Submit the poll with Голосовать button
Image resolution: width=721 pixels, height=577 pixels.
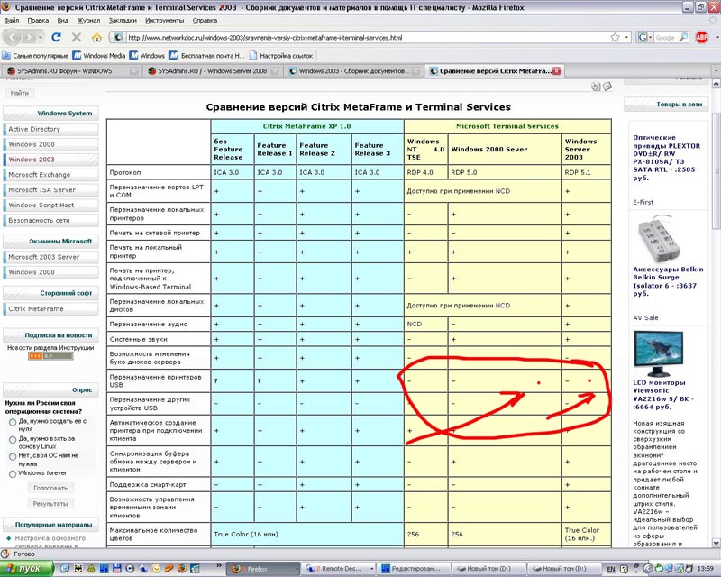pyautogui.click(x=50, y=488)
